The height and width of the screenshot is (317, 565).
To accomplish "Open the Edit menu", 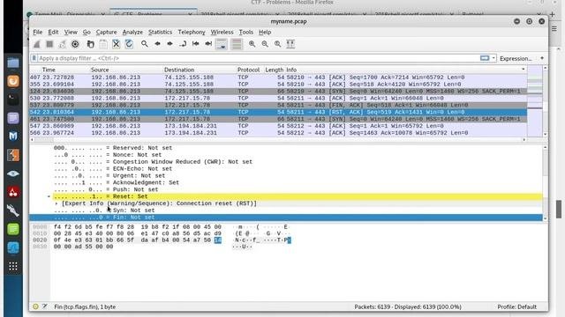I will pos(53,32).
